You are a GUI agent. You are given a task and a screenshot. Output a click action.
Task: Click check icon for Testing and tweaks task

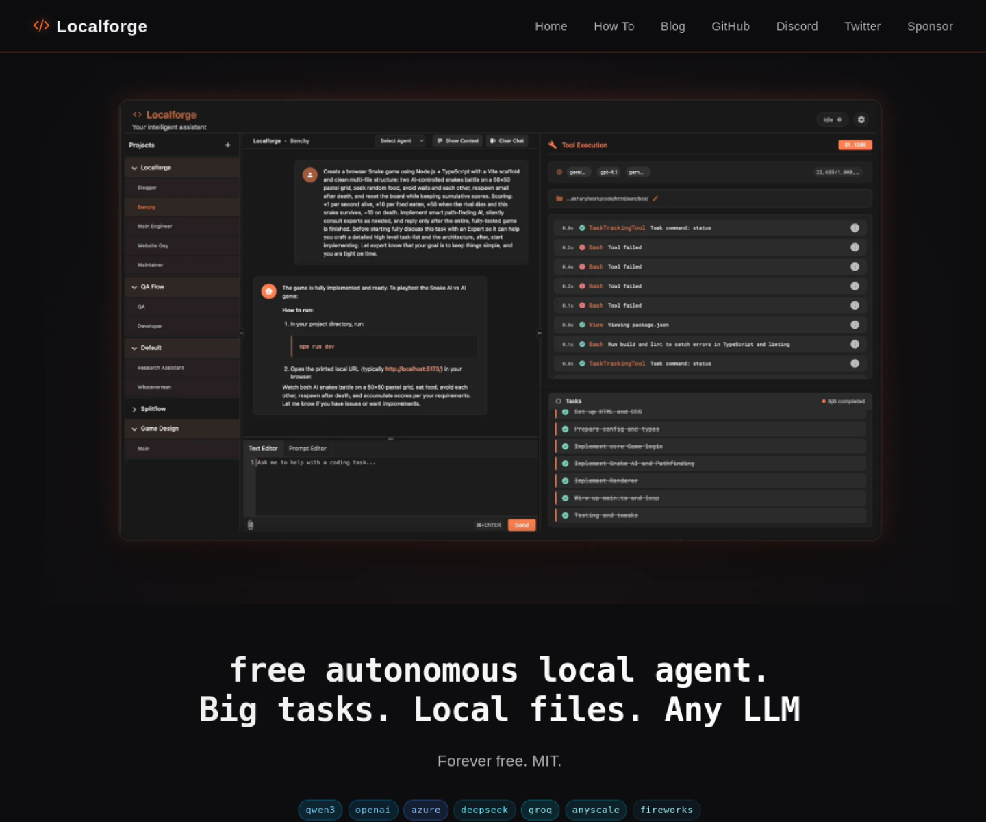pos(566,515)
